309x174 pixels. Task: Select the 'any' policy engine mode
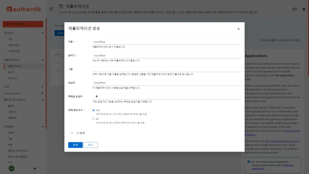(x=94, y=110)
